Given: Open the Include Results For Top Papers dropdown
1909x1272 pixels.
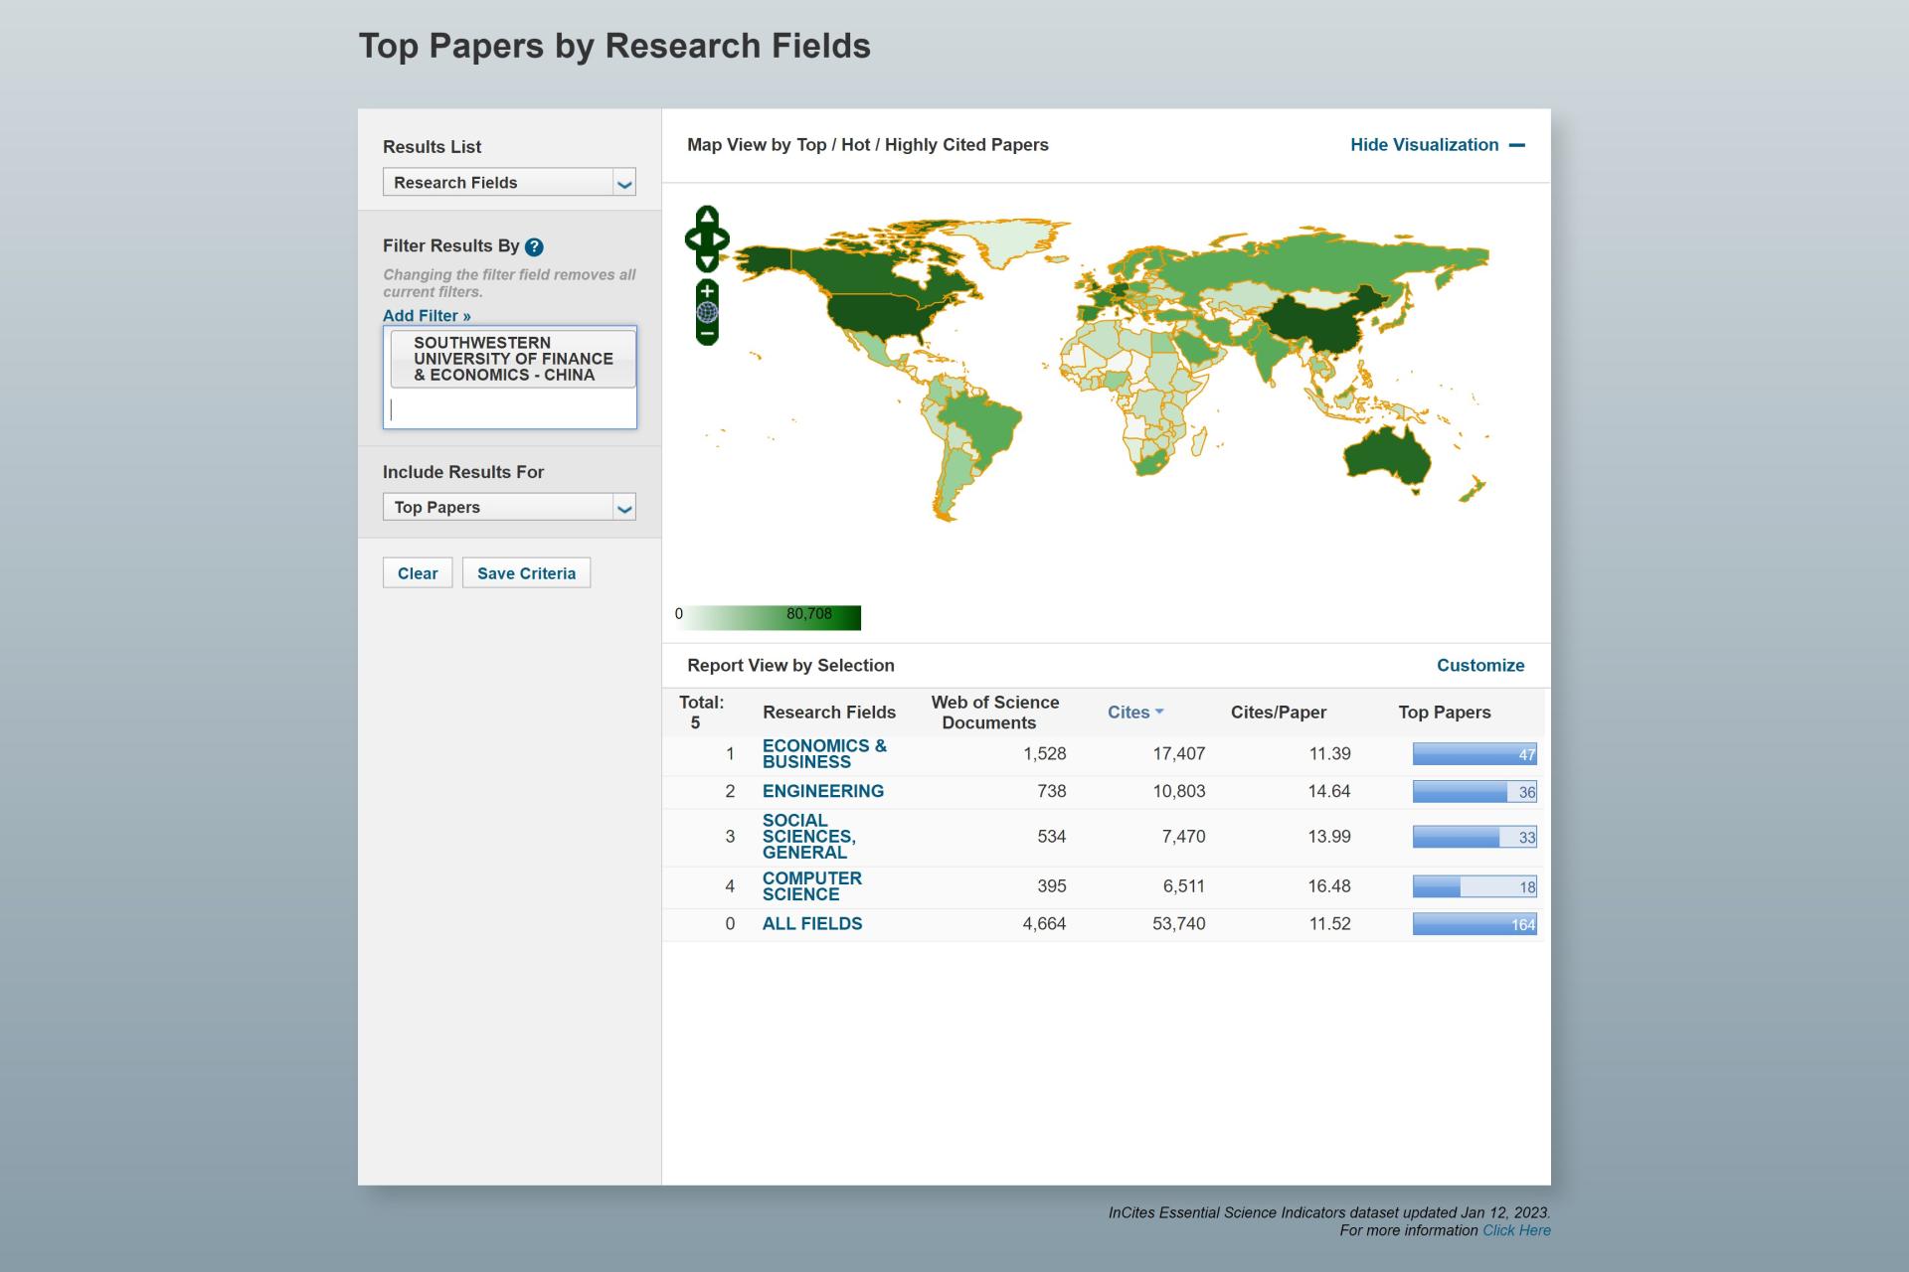Looking at the screenshot, I should tap(623, 508).
